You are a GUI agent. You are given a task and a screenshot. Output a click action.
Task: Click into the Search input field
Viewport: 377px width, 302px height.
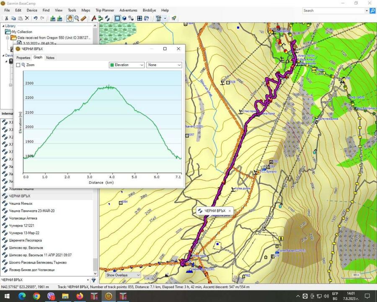334,10
